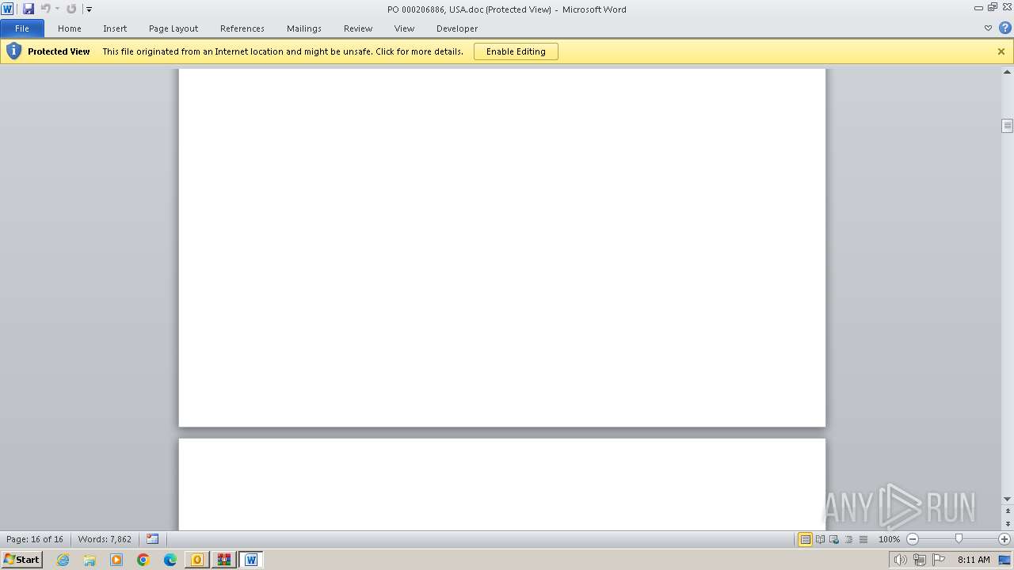
Task: Click the Word taskbar button
Action: click(x=251, y=560)
